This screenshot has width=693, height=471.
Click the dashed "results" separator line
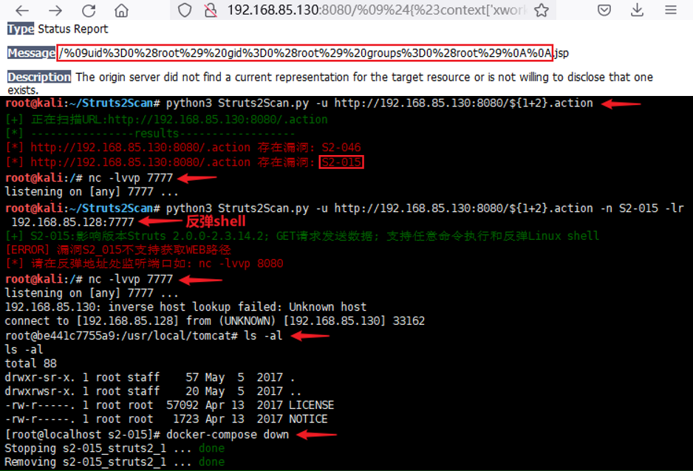point(150,134)
